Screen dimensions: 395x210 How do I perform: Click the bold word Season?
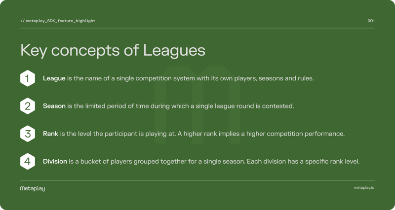[x=54, y=106]
